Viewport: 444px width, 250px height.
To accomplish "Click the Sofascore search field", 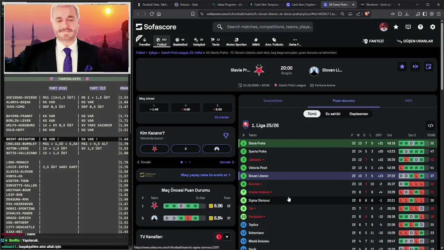I will click(x=264, y=27).
